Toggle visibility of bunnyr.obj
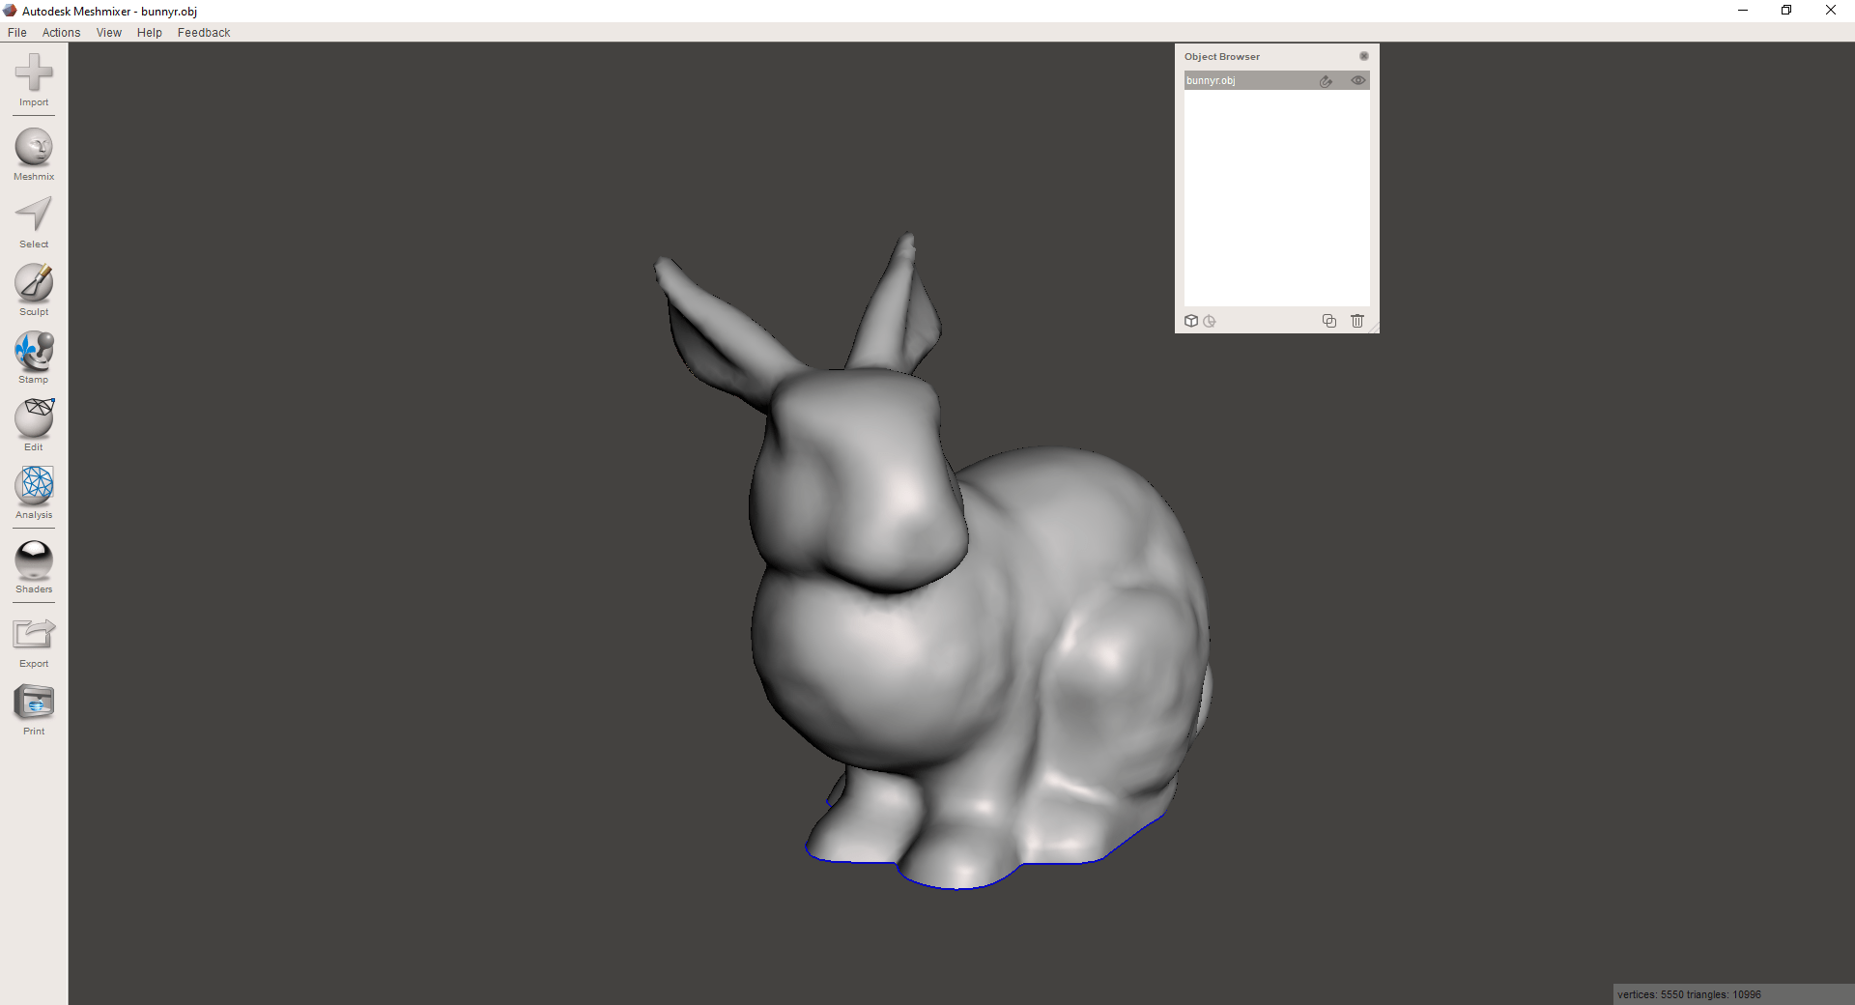1855x1005 pixels. coord(1357,80)
